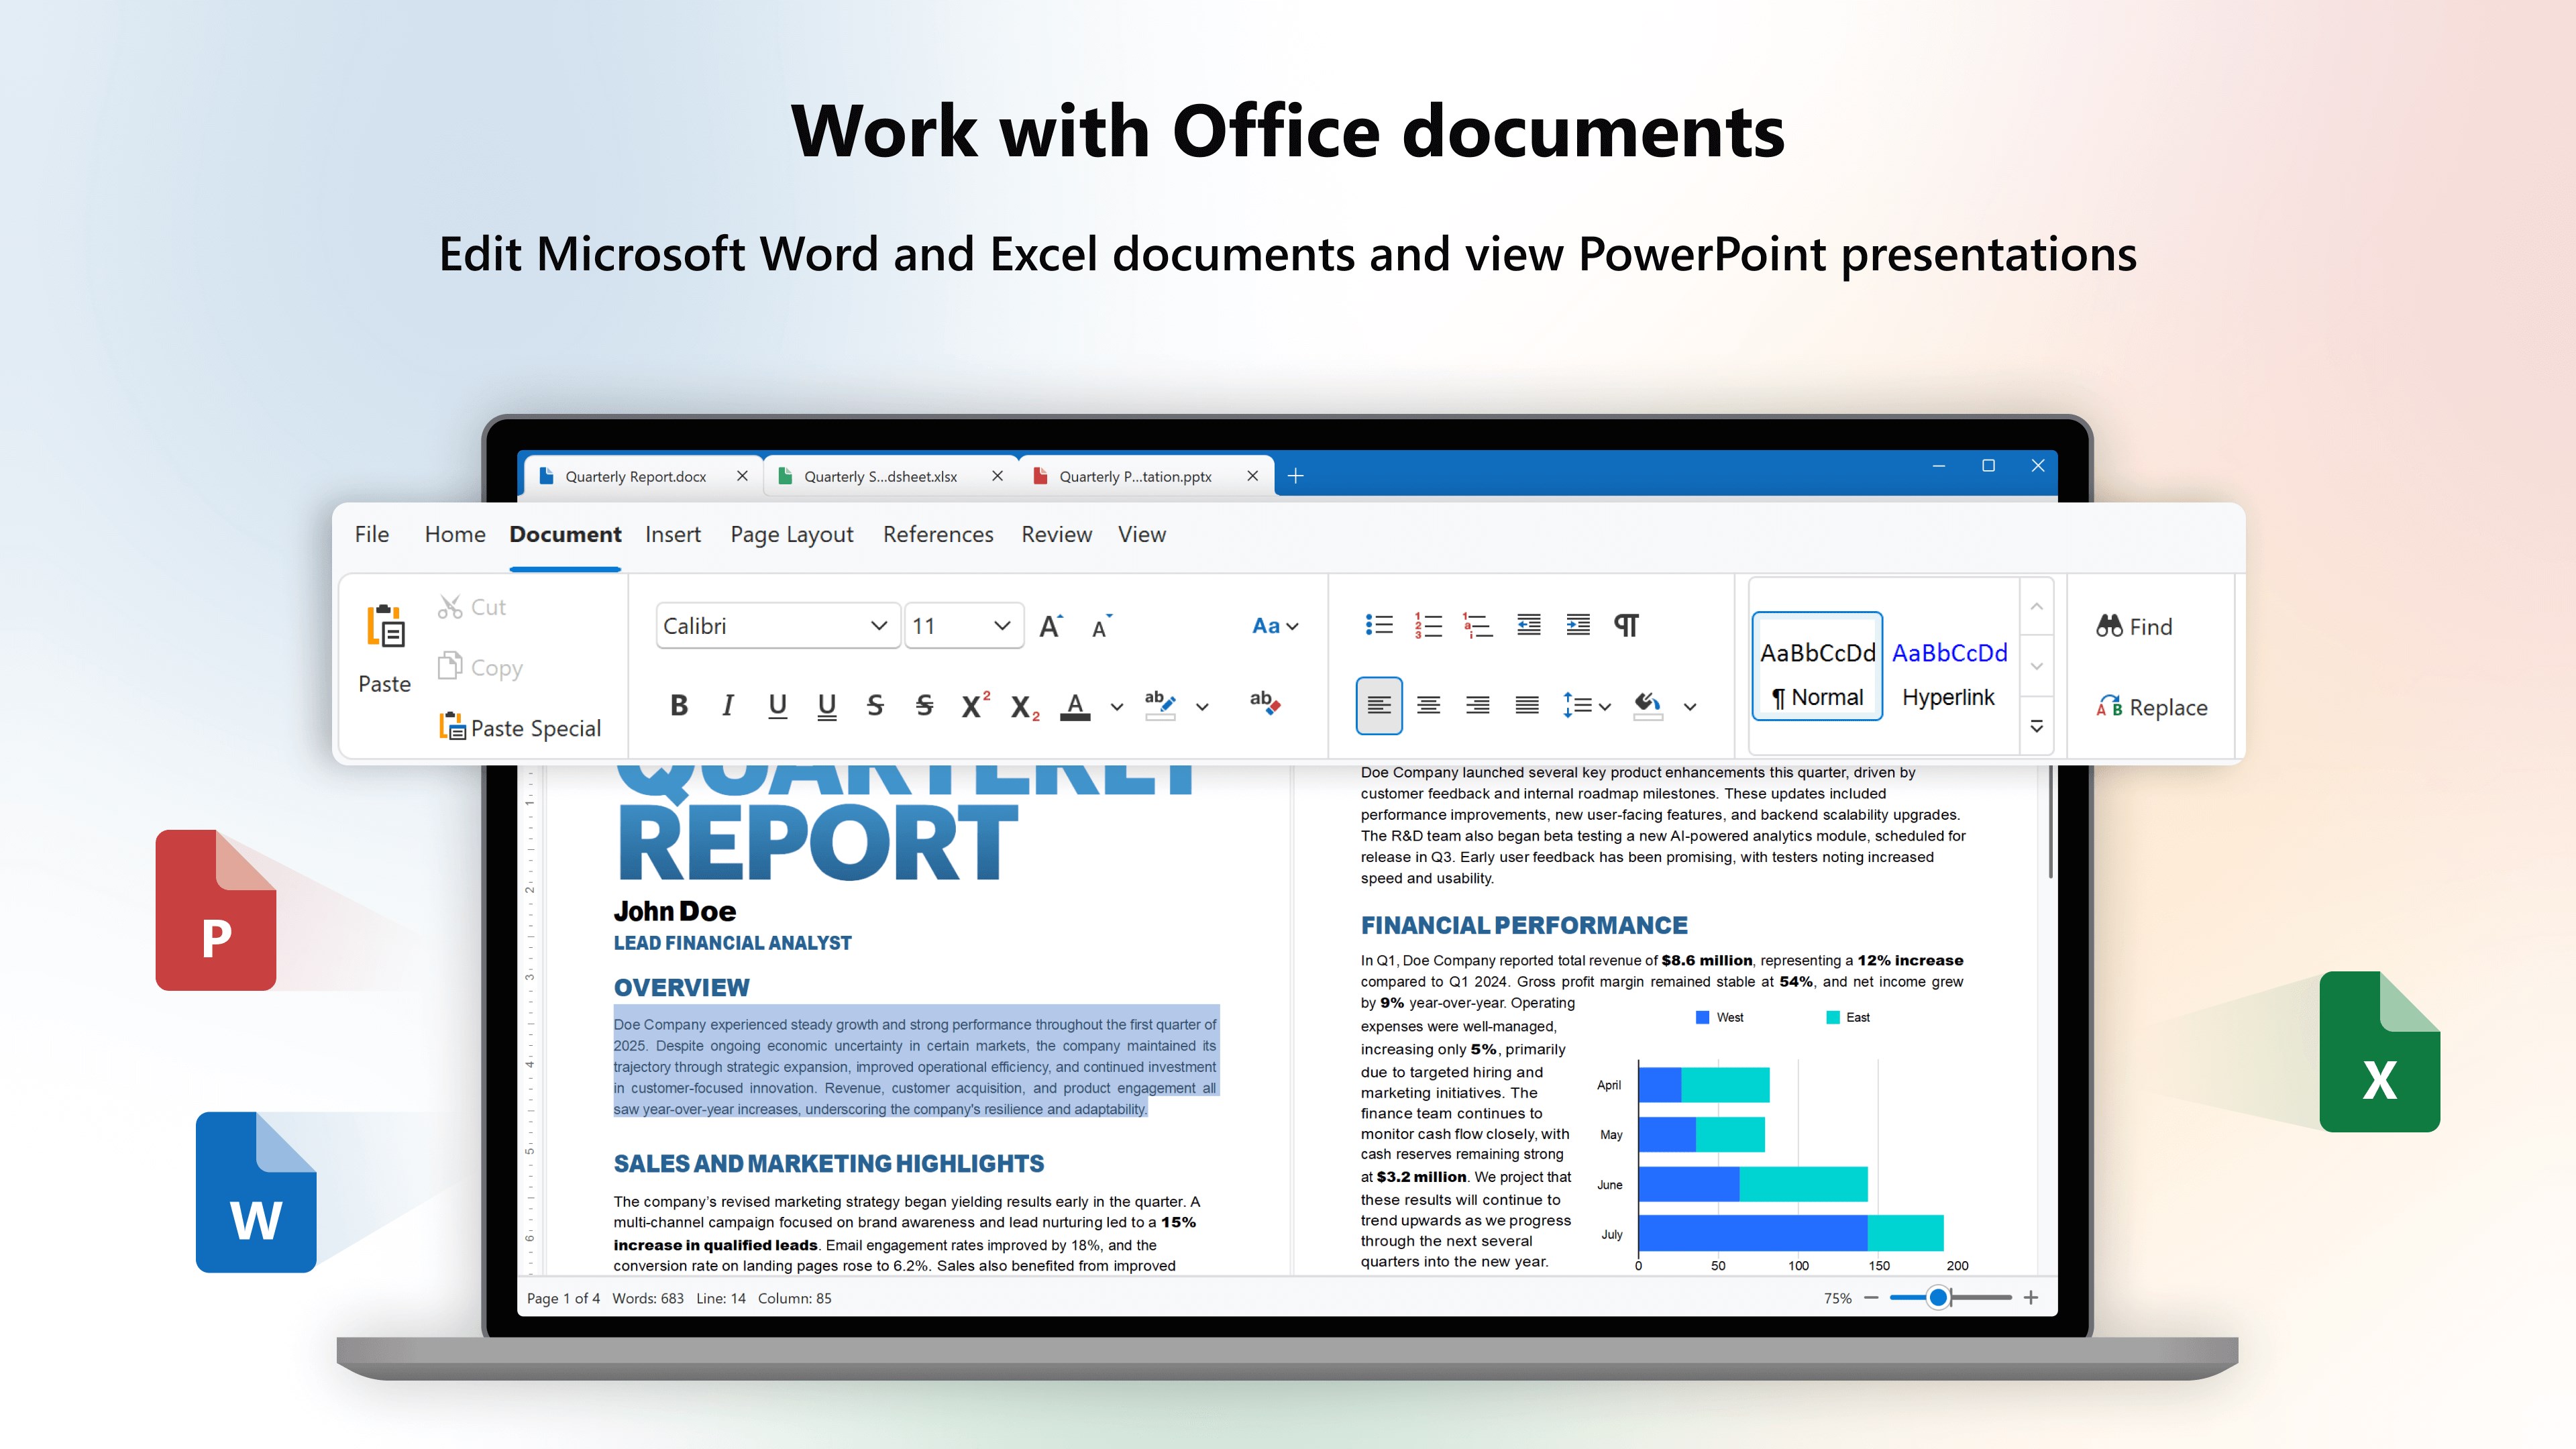This screenshot has height=1449, width=2576.
Task: Open the font size 11 dropdown
Action: [x=1001, y=626]
